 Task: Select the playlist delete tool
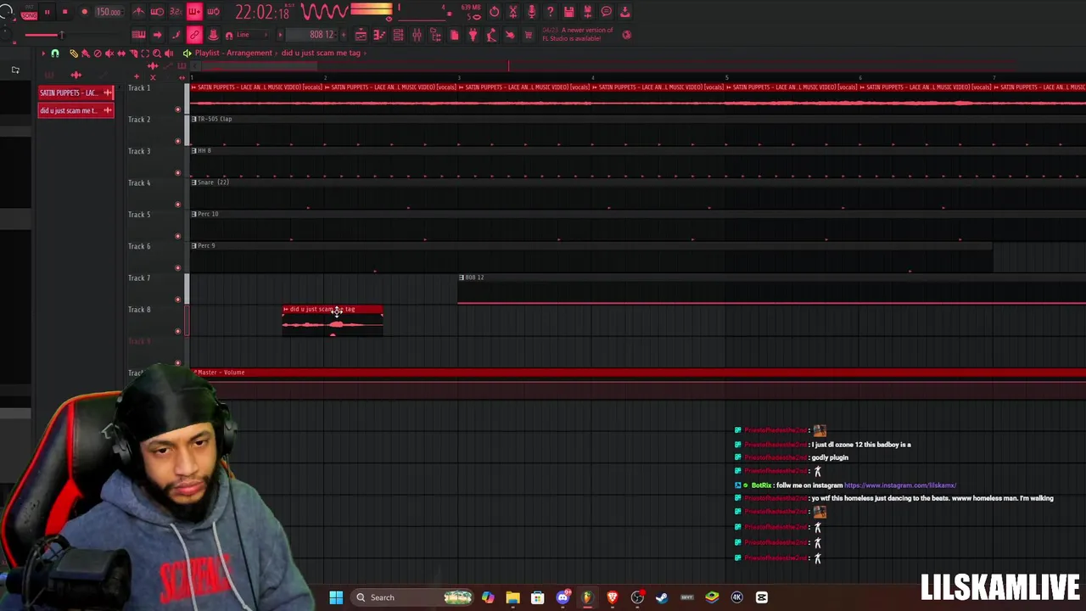point(97,53)
